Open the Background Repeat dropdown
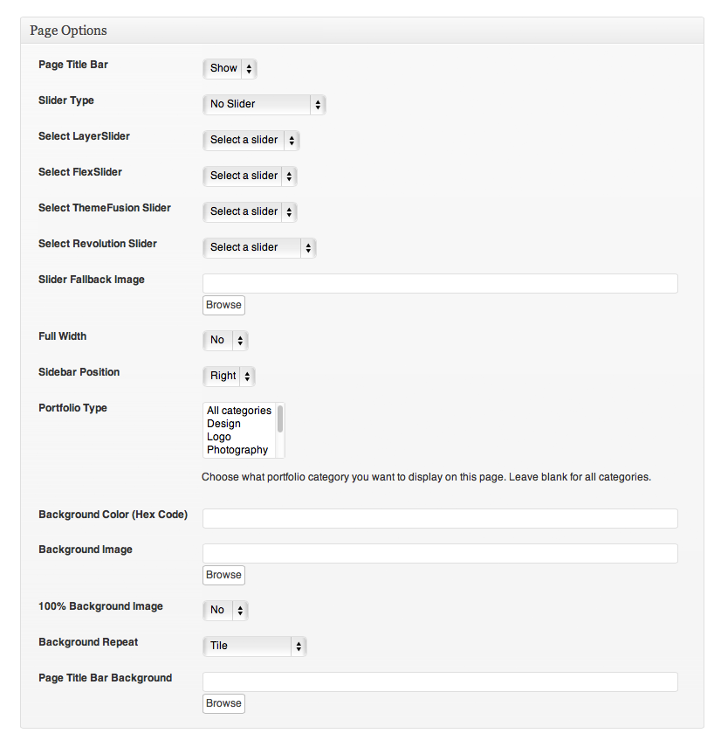The image size is (721, 747). 254,646
